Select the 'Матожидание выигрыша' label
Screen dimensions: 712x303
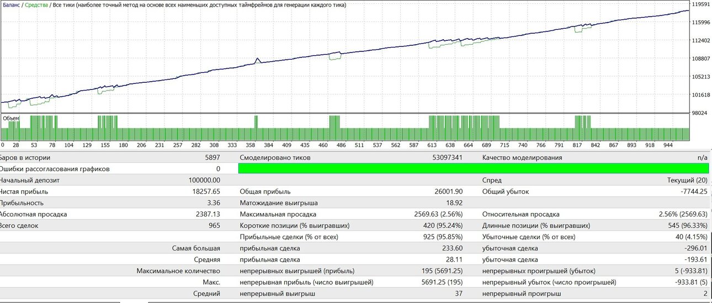pos(278,203)
